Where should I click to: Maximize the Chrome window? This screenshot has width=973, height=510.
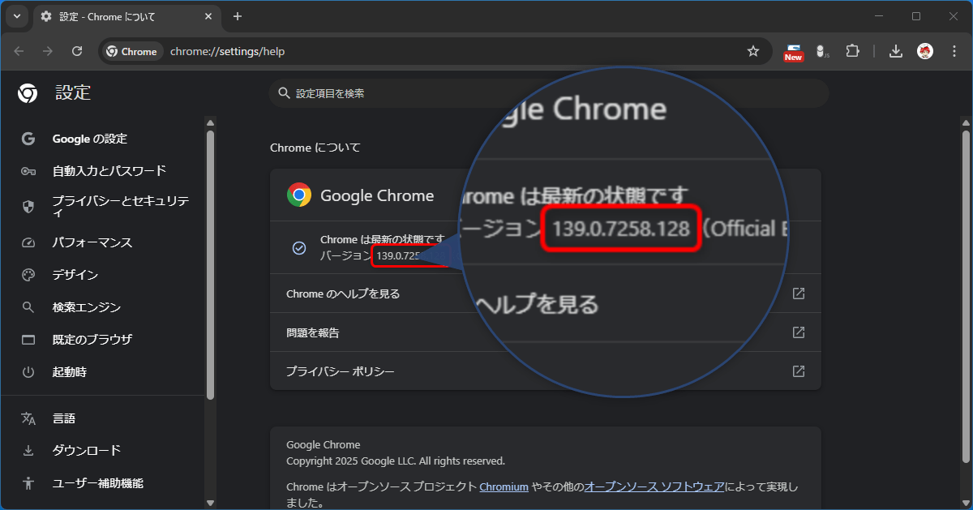pyautogui.click(x=916, y=16)
